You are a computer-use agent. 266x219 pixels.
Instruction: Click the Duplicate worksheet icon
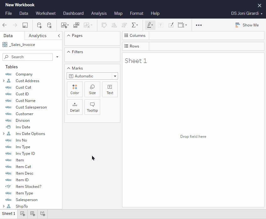tap(76, 25)
